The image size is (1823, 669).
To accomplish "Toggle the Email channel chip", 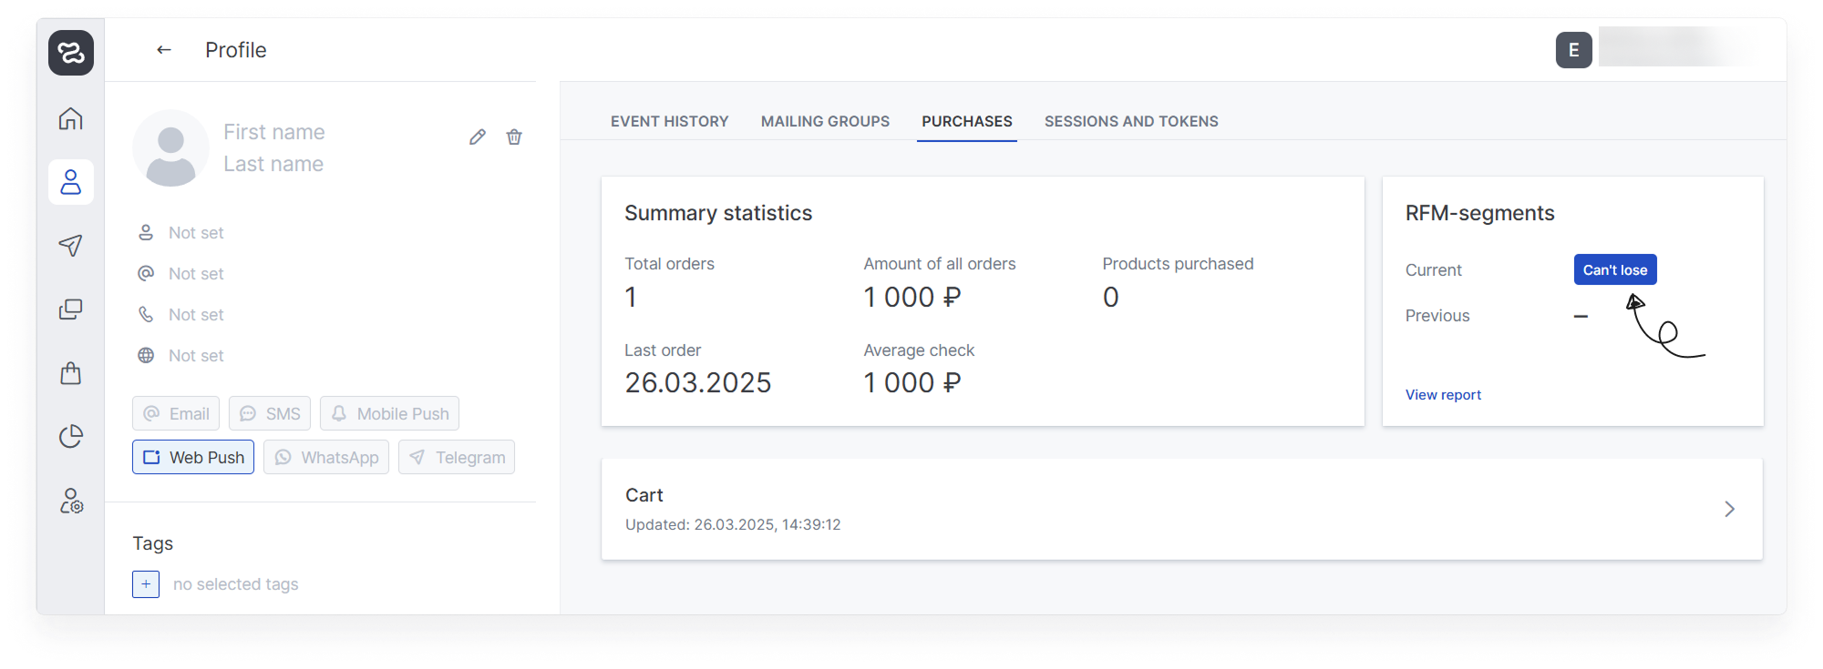I will pyautogui.click(x=176, y=413).
